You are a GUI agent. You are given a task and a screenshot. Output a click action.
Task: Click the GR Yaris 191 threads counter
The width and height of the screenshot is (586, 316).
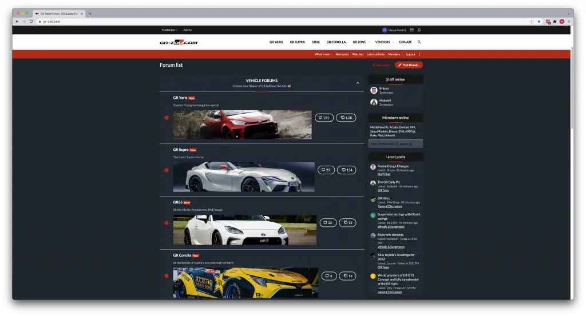point(324,118)
